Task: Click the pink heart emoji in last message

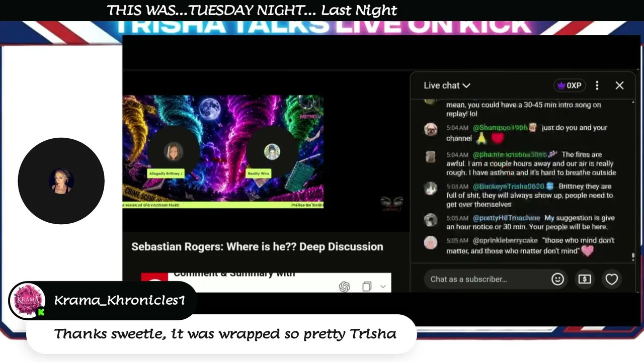Action: pyautogui.click(x=588, y=250)
